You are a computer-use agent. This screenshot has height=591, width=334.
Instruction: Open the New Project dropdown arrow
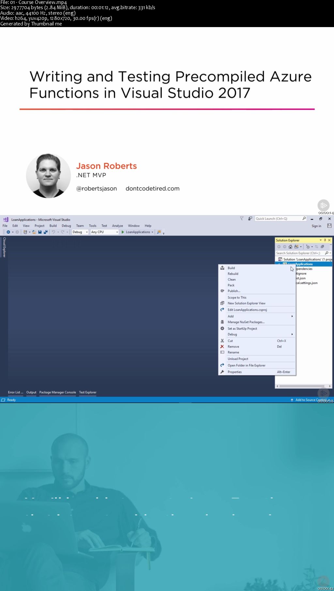pos(29,232)
